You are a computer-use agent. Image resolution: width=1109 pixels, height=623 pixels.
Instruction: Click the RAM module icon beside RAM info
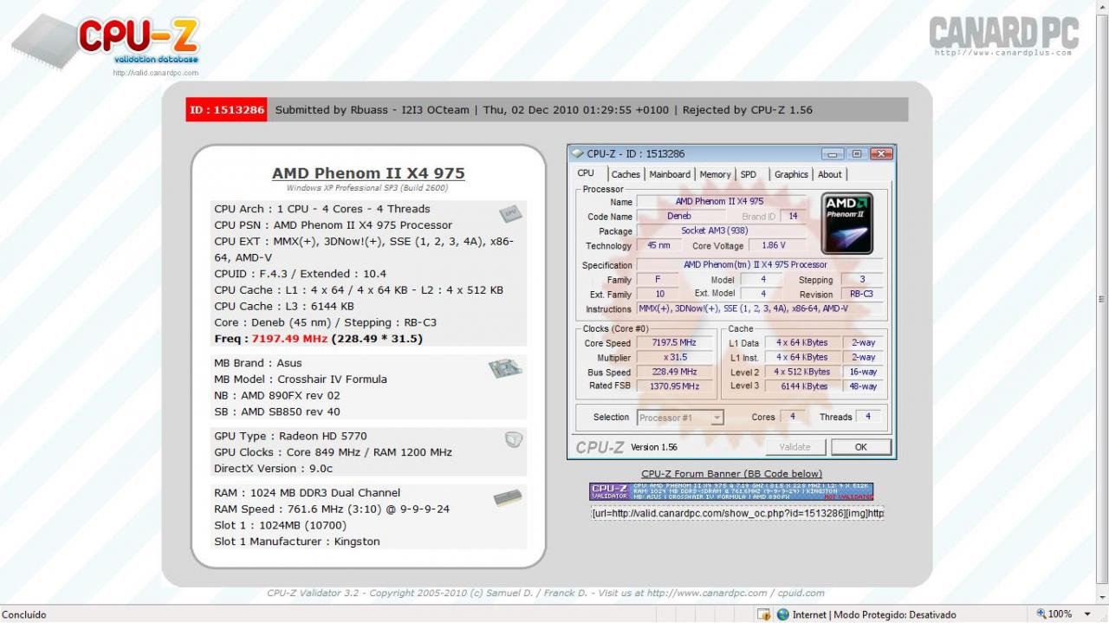click(508, 497)
